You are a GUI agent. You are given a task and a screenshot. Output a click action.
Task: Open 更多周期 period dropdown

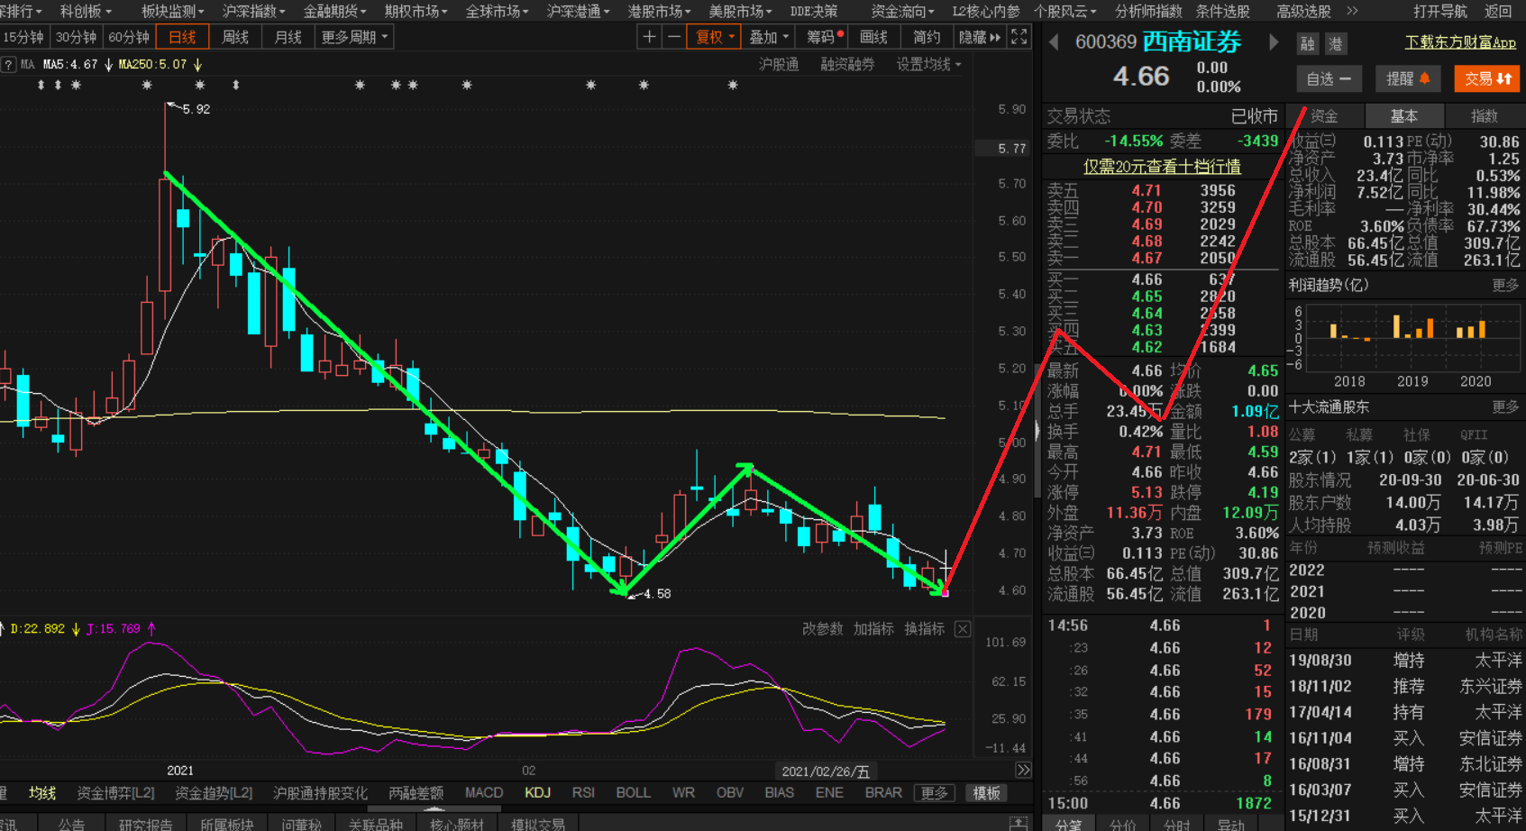[354, 37]
